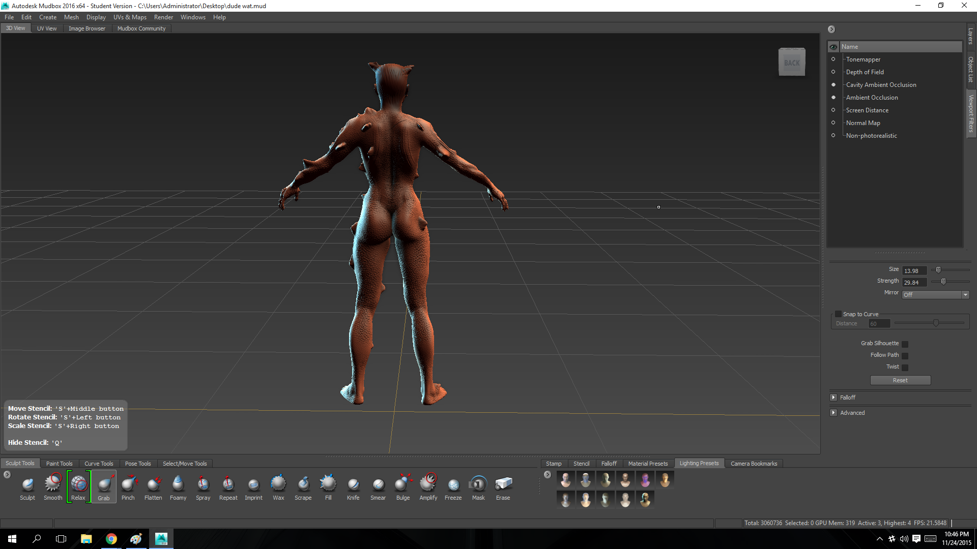Collapse right panel with arrow button
The image size is (977, 549).
tap(831, 29)
